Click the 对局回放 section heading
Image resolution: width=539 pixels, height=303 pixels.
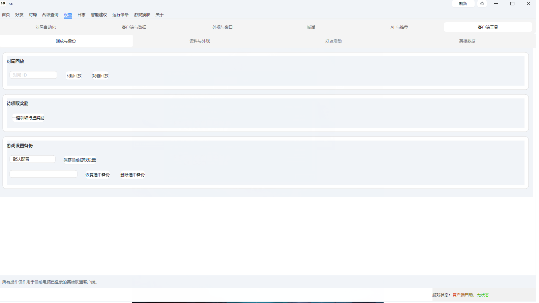[16, 61]
